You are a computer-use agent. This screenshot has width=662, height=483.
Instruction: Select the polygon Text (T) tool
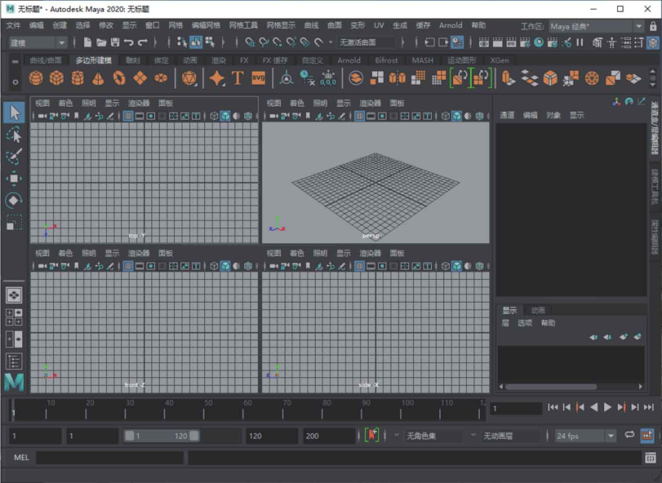pyautogui.click(x=237, y=78)
